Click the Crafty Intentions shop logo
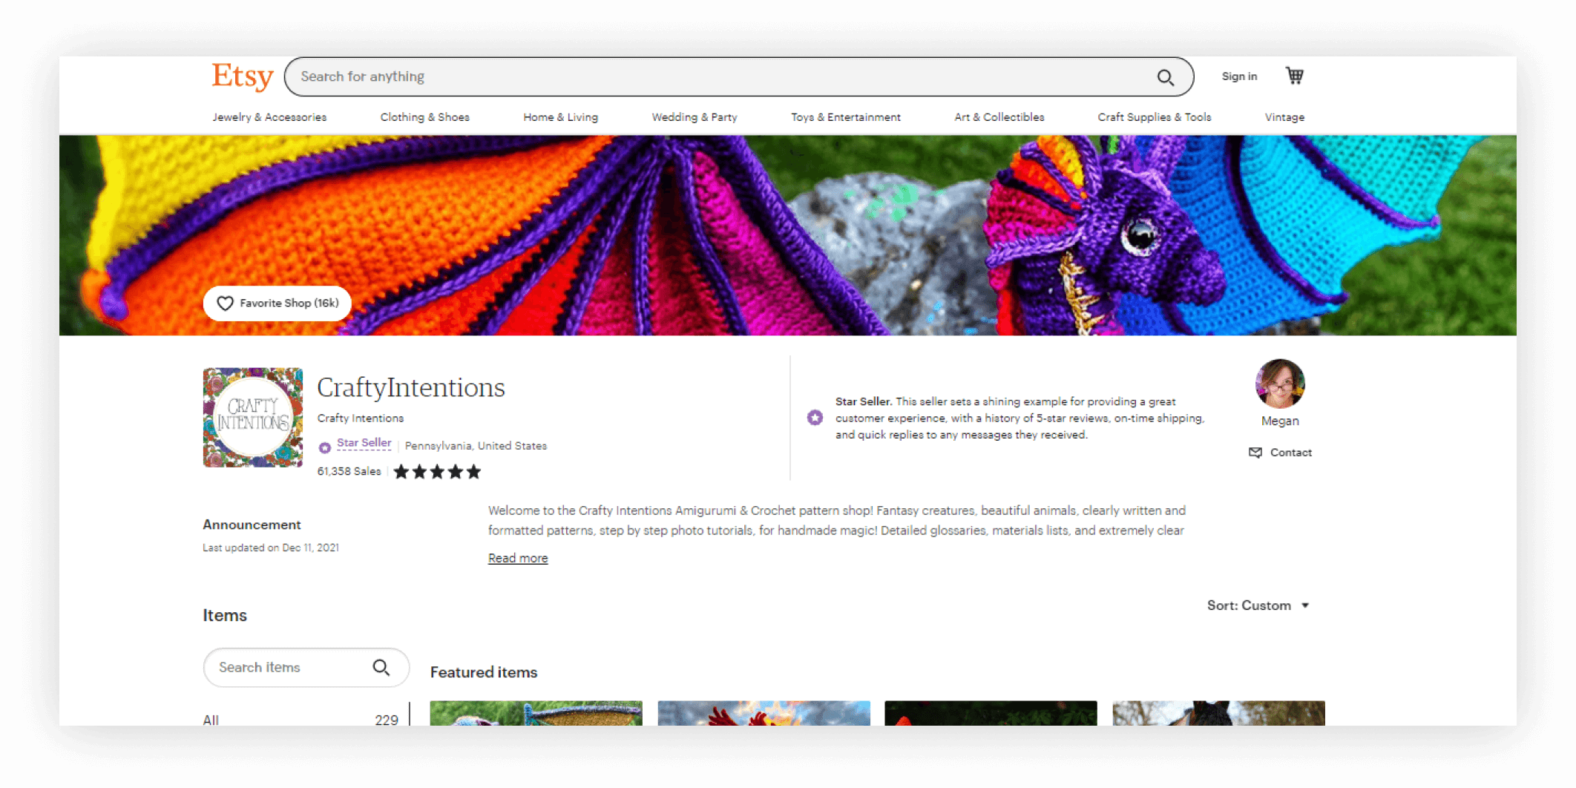Screen dimensions: 1576x788 pos(253,418)
